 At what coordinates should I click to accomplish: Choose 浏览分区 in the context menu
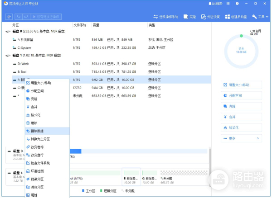tap(47, 187)
